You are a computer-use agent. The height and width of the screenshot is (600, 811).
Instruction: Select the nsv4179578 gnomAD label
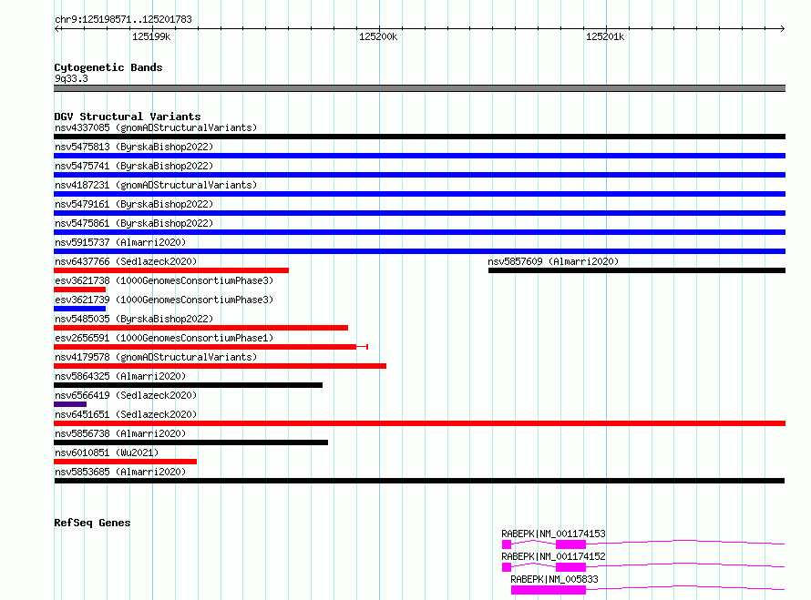point(156,357)
